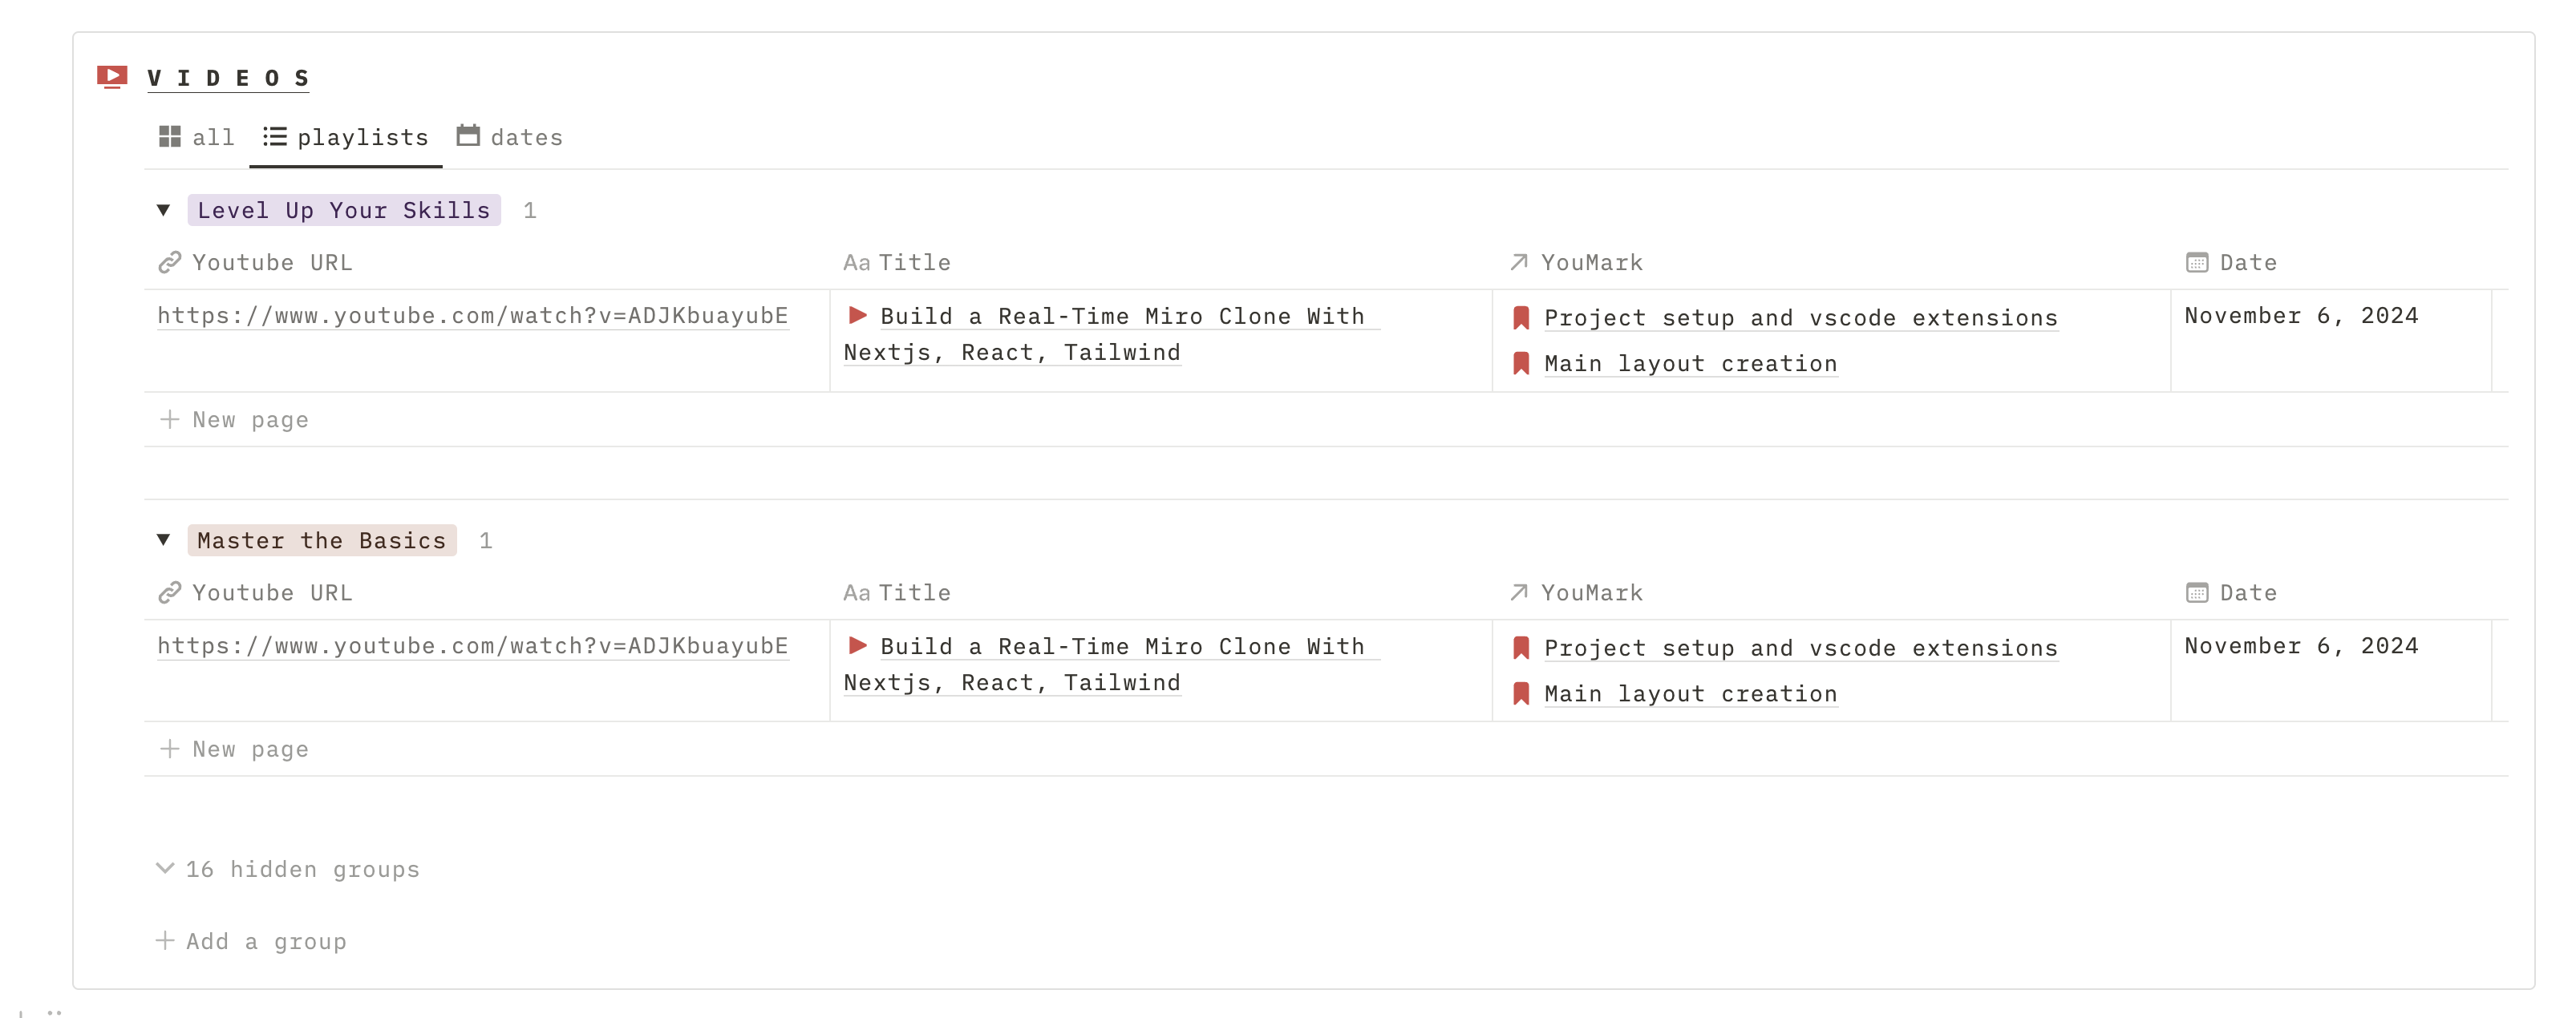This screenshot has height=1018, width=2576.
Task: Switch to the playlists tab
Action: point(346,137)
